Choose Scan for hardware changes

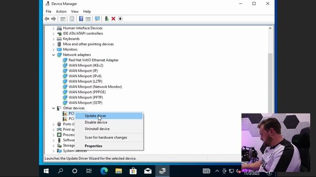(x=109, y=138)
